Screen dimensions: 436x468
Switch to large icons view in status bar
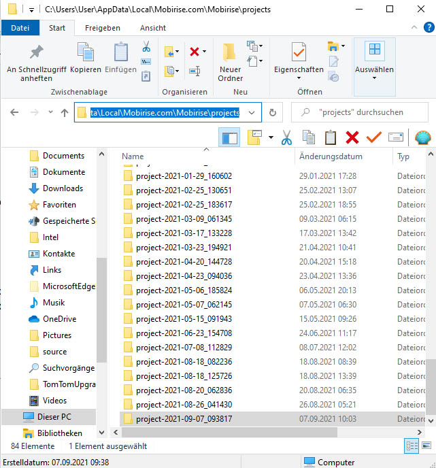(x=426, y=446)
